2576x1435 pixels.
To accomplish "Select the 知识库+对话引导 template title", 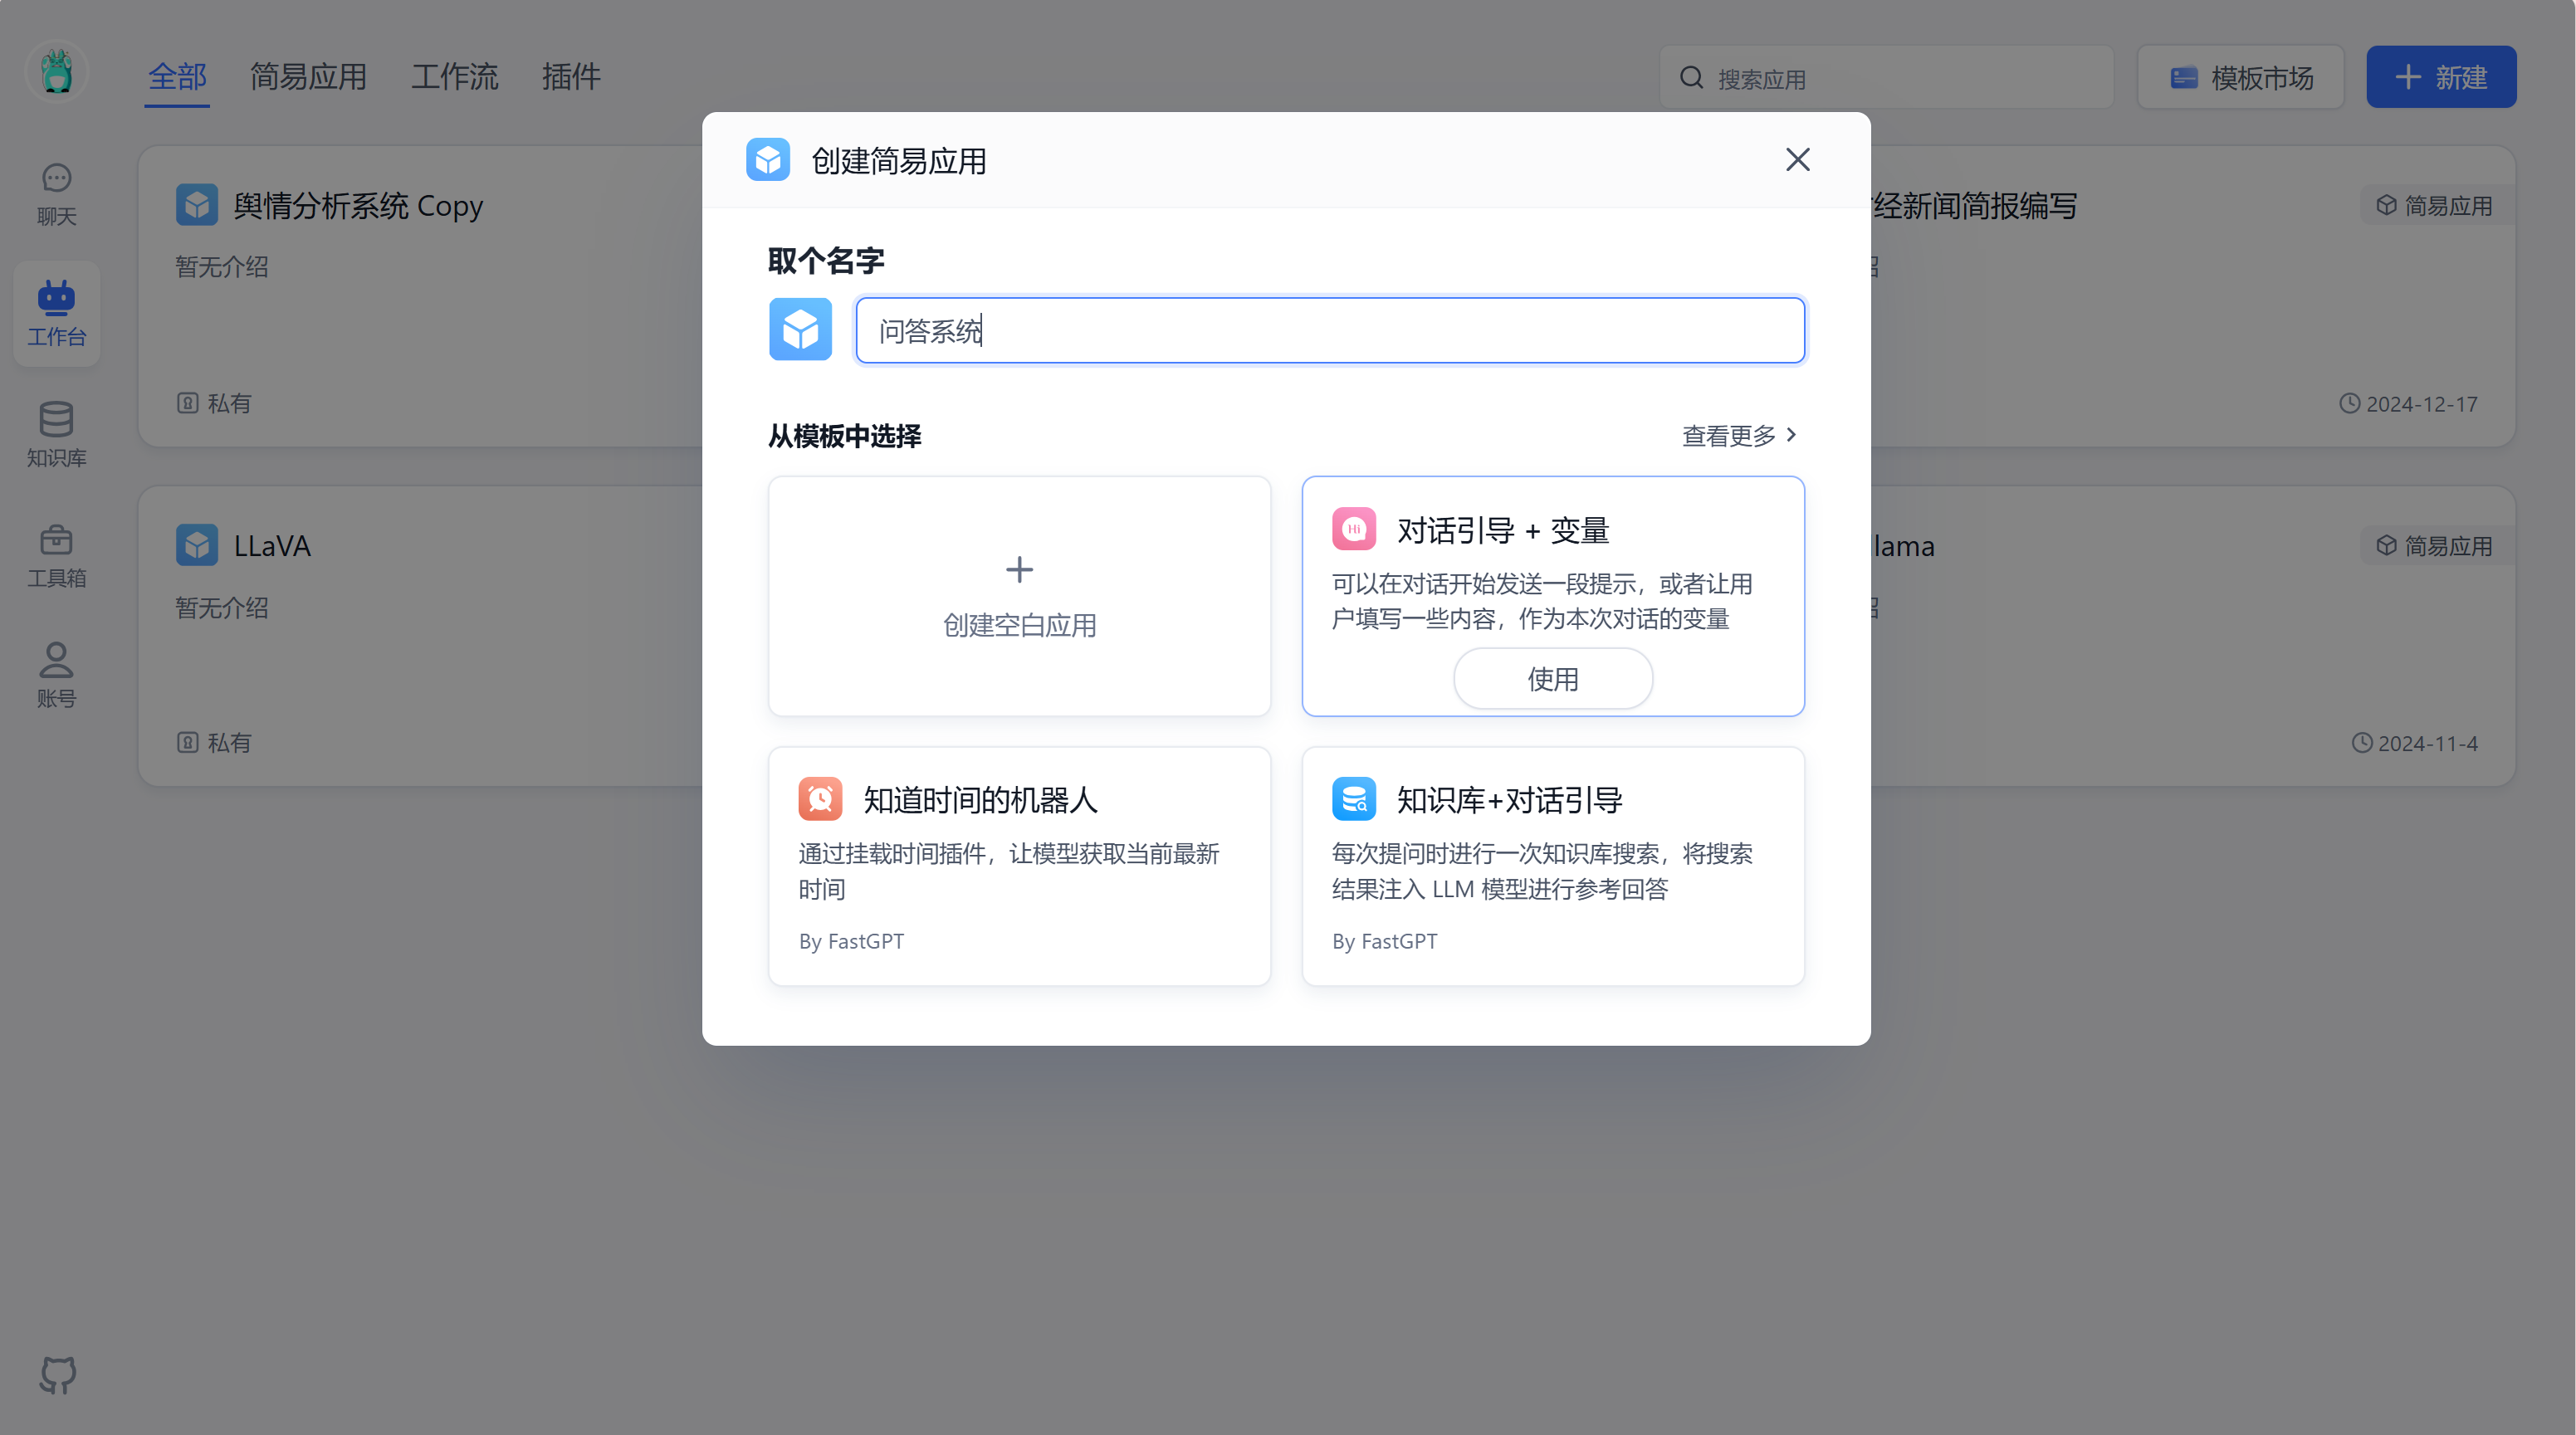I will (x=1509, y=800).
